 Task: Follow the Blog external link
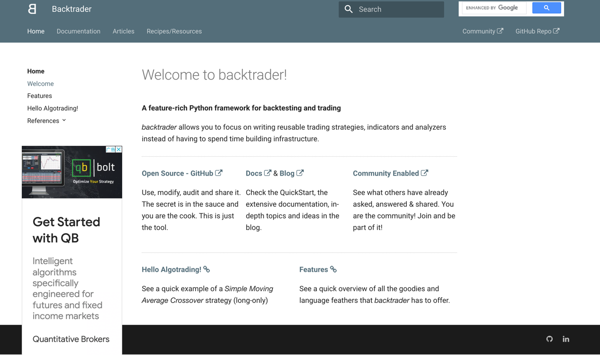[291, 173]
